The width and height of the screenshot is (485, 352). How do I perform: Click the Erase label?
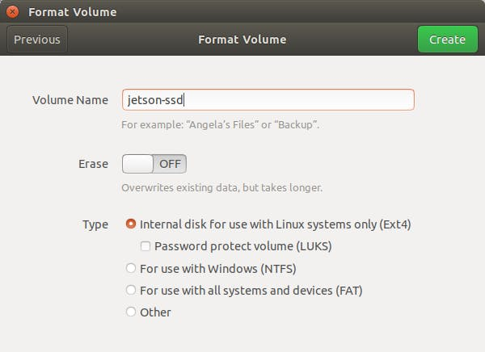[x=93, y=164]
